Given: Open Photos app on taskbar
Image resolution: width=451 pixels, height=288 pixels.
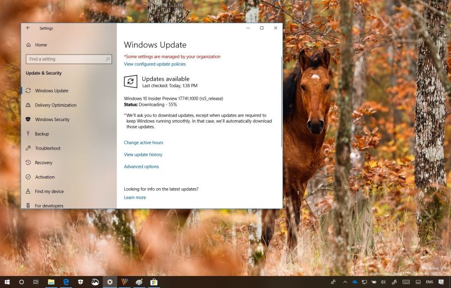Looking at the screenshot, I should (x=95, y=282).
